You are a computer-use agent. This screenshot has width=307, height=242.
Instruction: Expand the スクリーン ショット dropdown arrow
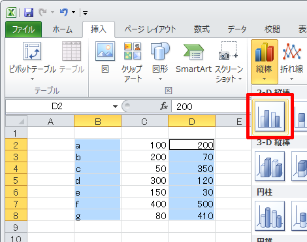(240, 78)
